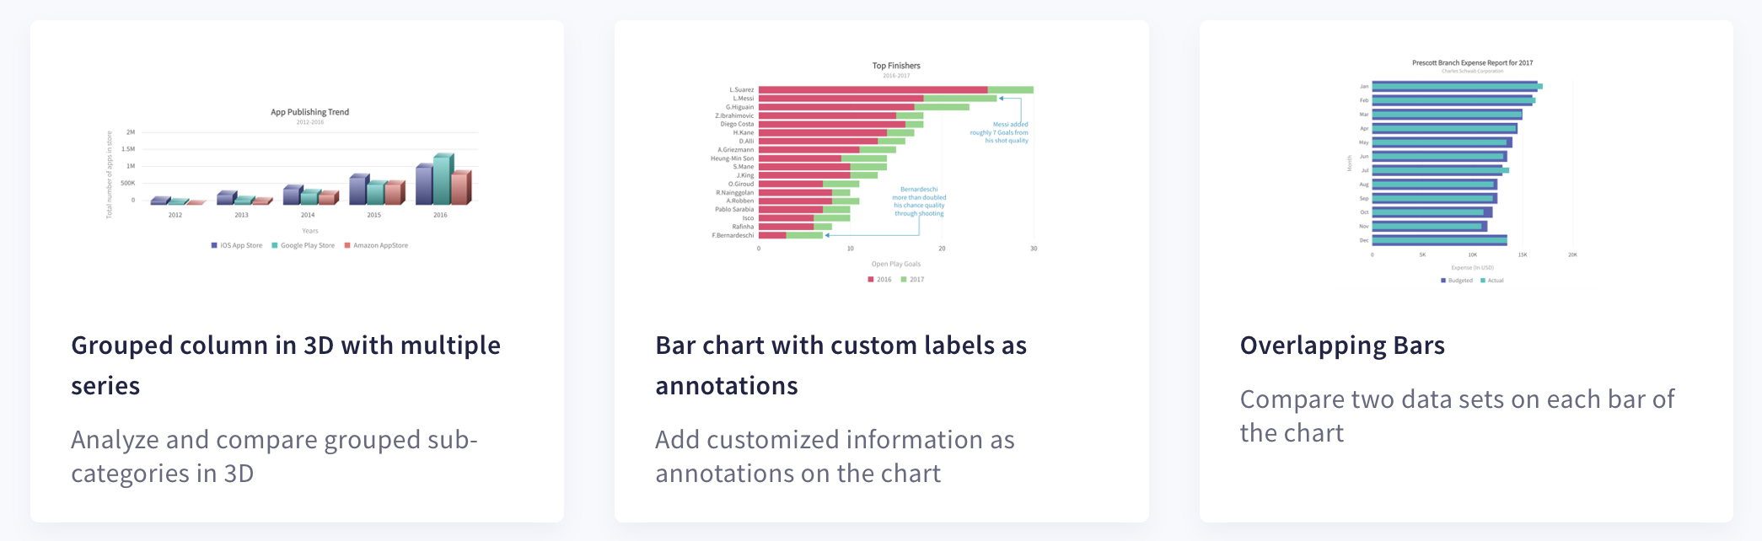Click the iOS App Store legend swatch
This screenshot has height=541, width=1762.
coord(214,246)
